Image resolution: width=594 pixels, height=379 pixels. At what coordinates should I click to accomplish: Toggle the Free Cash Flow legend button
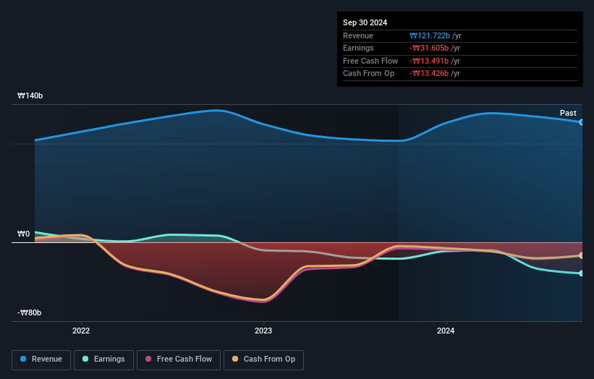point(179,359)
